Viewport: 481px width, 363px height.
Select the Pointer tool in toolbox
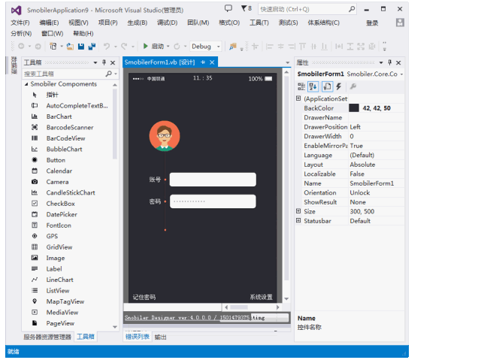point(52,95)
